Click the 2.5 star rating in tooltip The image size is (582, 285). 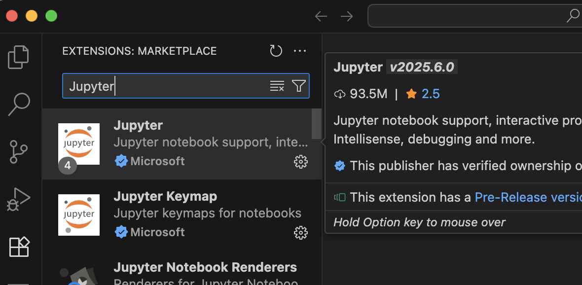(431, 94)
